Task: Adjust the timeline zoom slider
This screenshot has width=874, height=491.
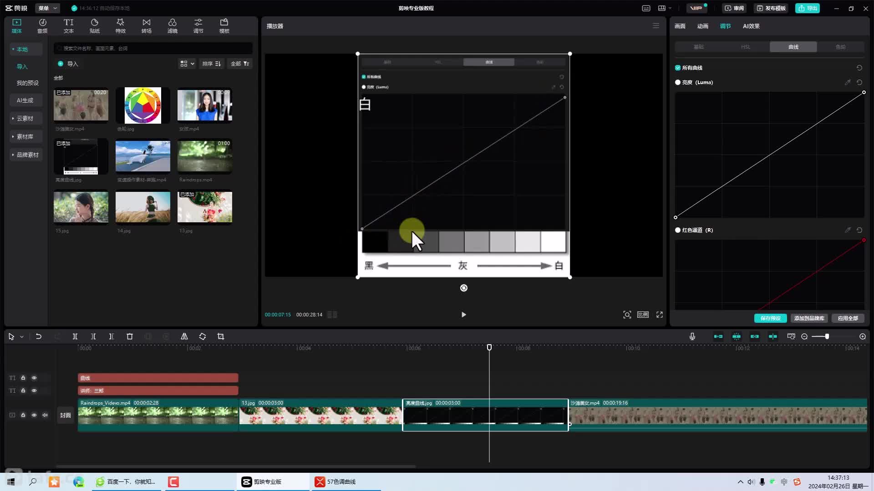Action: pyautogui.click(x=827, y=336)
